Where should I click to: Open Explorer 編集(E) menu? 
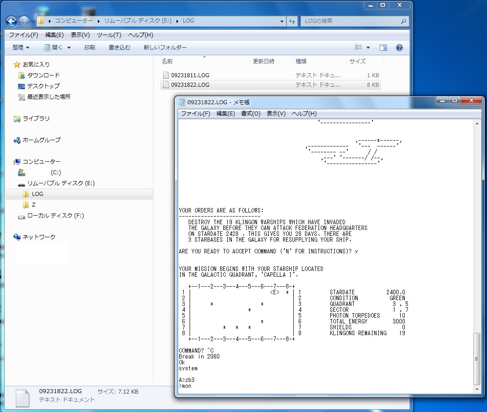54,35
